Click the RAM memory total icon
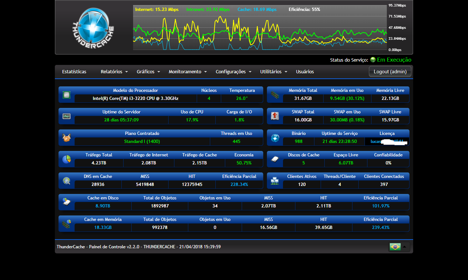468x280 pixels. 275,95
